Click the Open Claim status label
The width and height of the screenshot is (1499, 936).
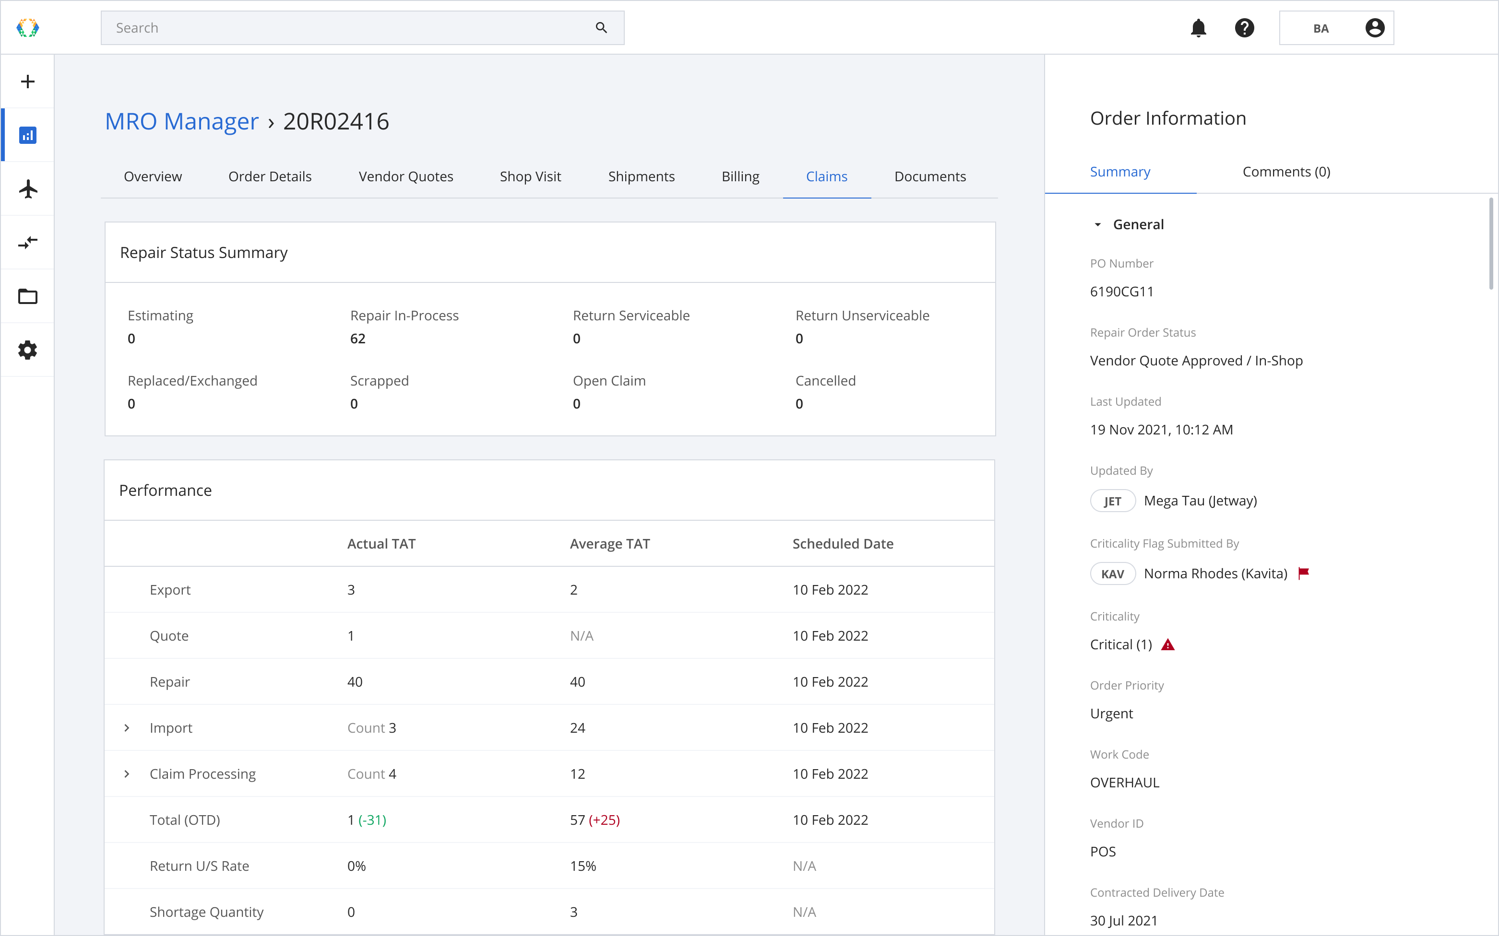(x=609, y=381)
